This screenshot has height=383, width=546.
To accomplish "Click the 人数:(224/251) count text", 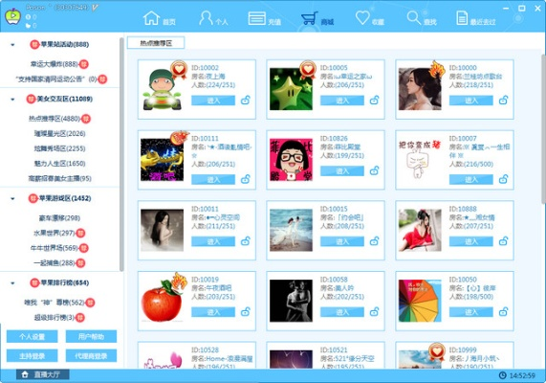I will click(213, 85).
